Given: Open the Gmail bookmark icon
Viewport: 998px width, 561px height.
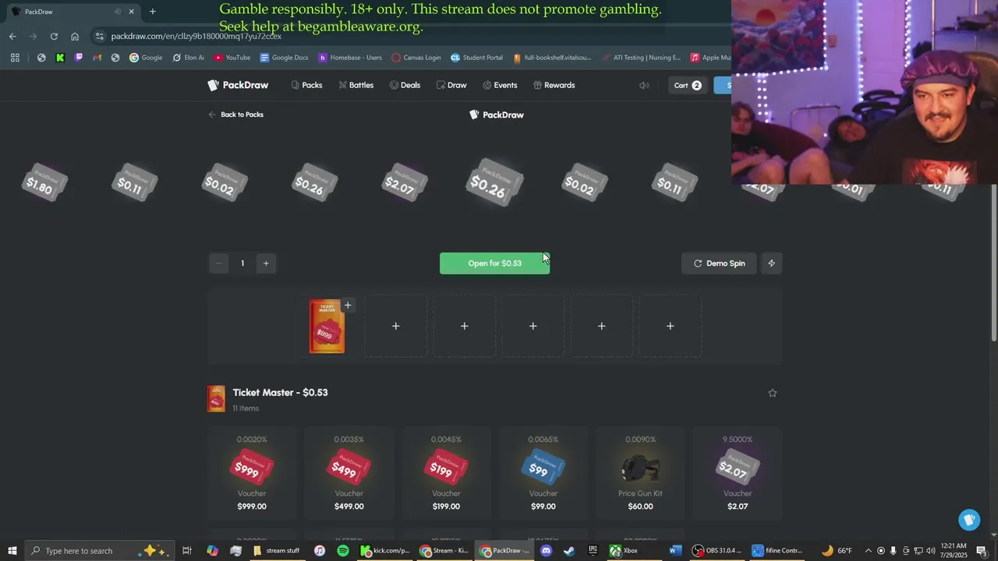Looking at the screenshot, I should point(97,58).
